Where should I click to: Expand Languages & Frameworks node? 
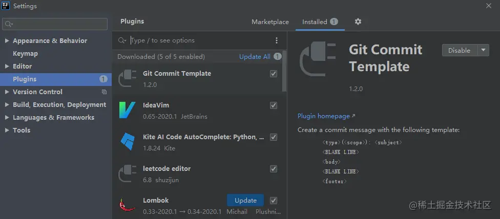(x=7, y=118)
